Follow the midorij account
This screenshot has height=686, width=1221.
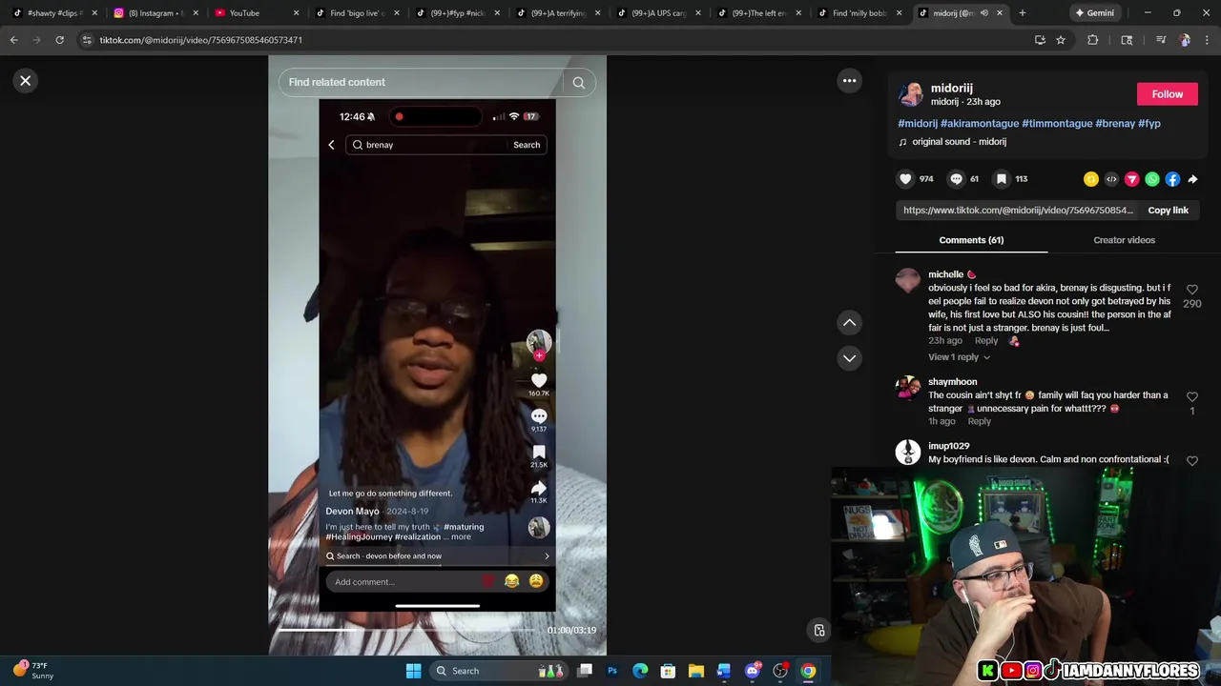pyautogui.click(x=1167, y=94)
